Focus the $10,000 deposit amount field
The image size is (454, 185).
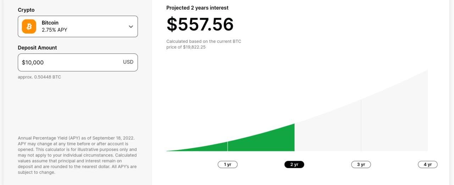pos(67,63)
